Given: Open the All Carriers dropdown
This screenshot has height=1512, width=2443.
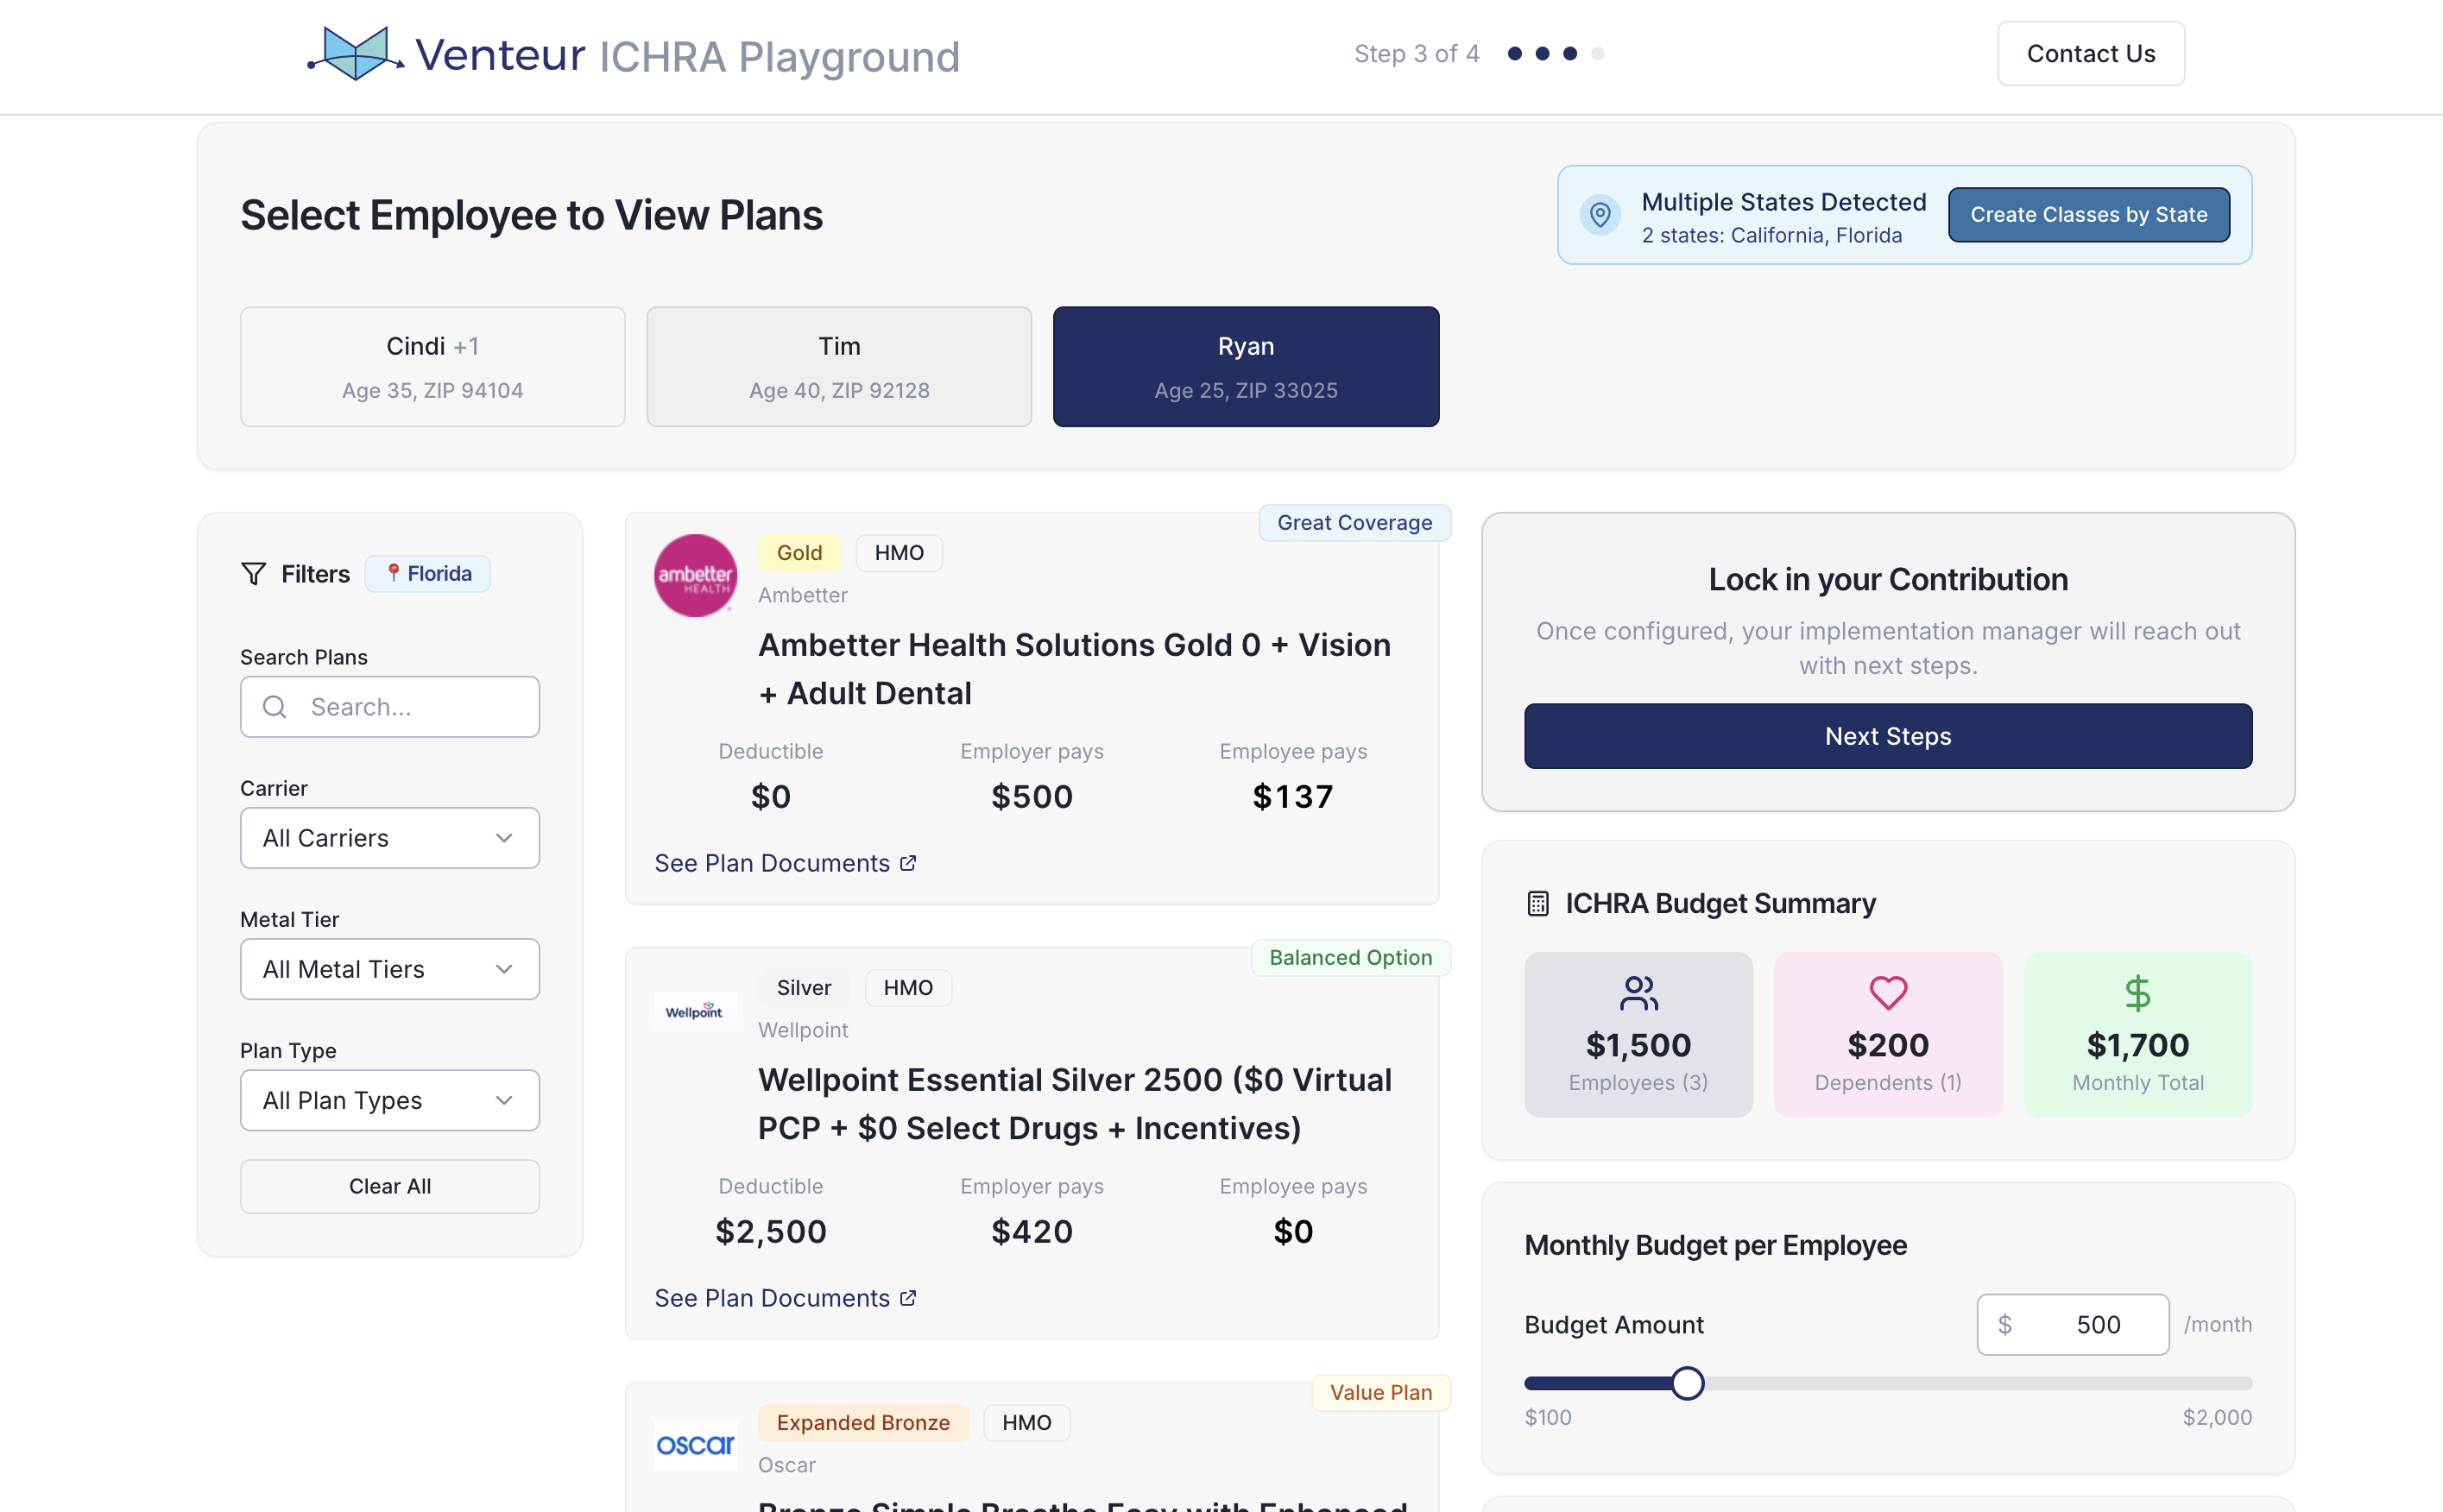Looking at the screenshot, I should pyautogui.click(x=389, y=838).
